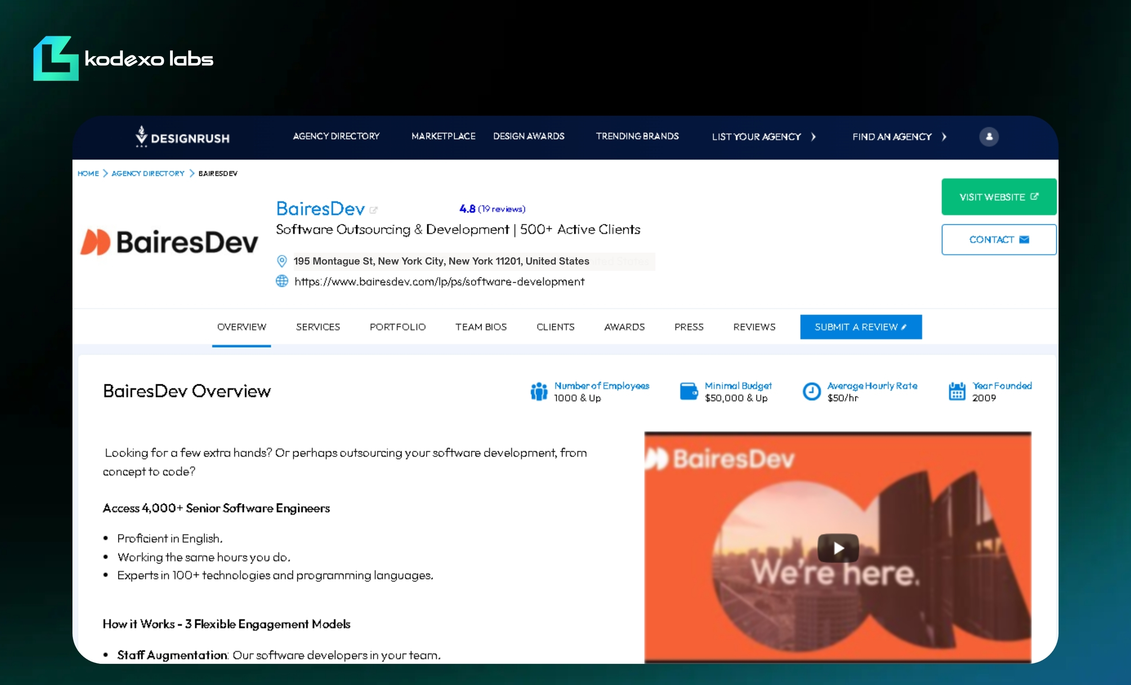Click the Number of Employees people icon
The width and height of the screenshot is (1131, 685).
(539, 391)
